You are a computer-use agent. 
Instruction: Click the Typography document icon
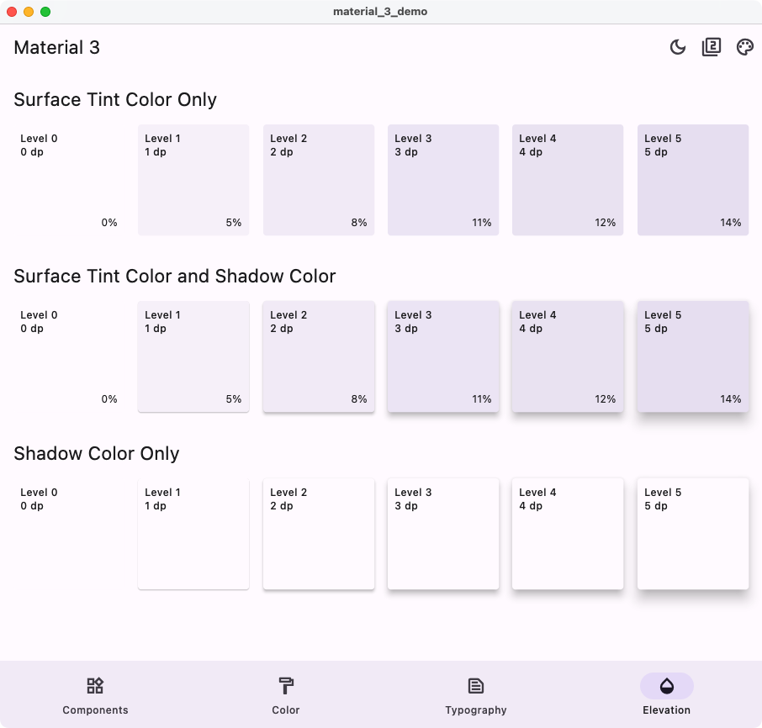point(476,685)
